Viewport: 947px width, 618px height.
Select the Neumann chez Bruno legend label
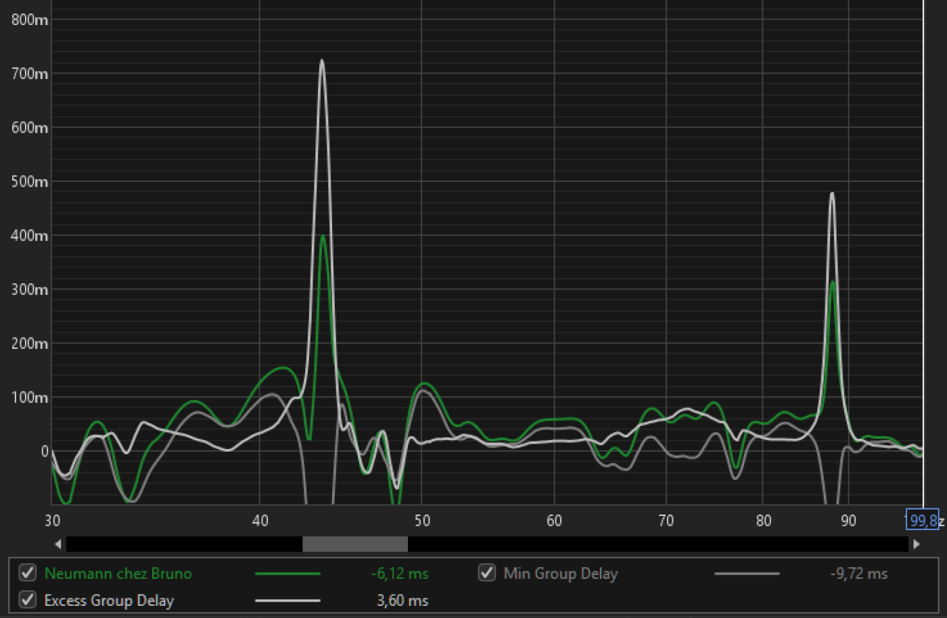point(118,573)
